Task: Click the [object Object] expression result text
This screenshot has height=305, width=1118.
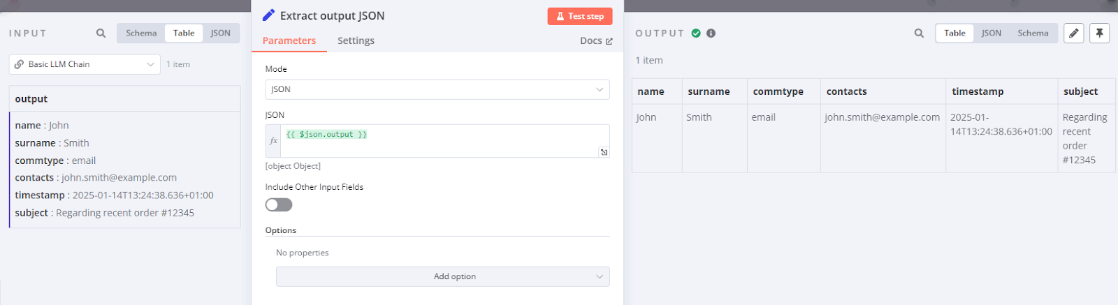Action: point(293,166)
